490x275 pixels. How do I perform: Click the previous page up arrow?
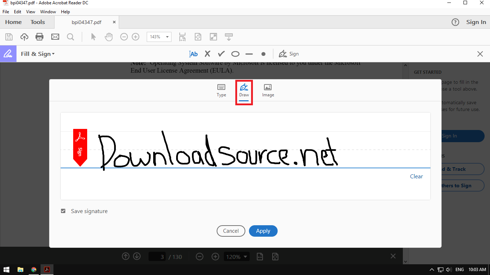[126, 256]
